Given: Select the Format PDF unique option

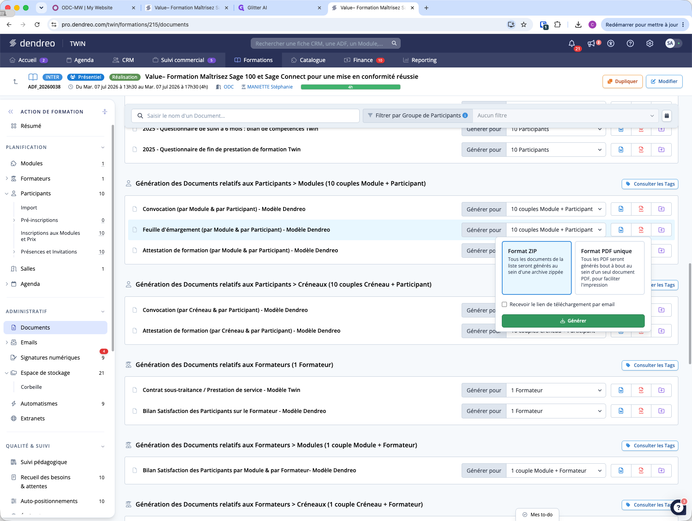Looking at the screenshot, I should (x=610, y=268).
